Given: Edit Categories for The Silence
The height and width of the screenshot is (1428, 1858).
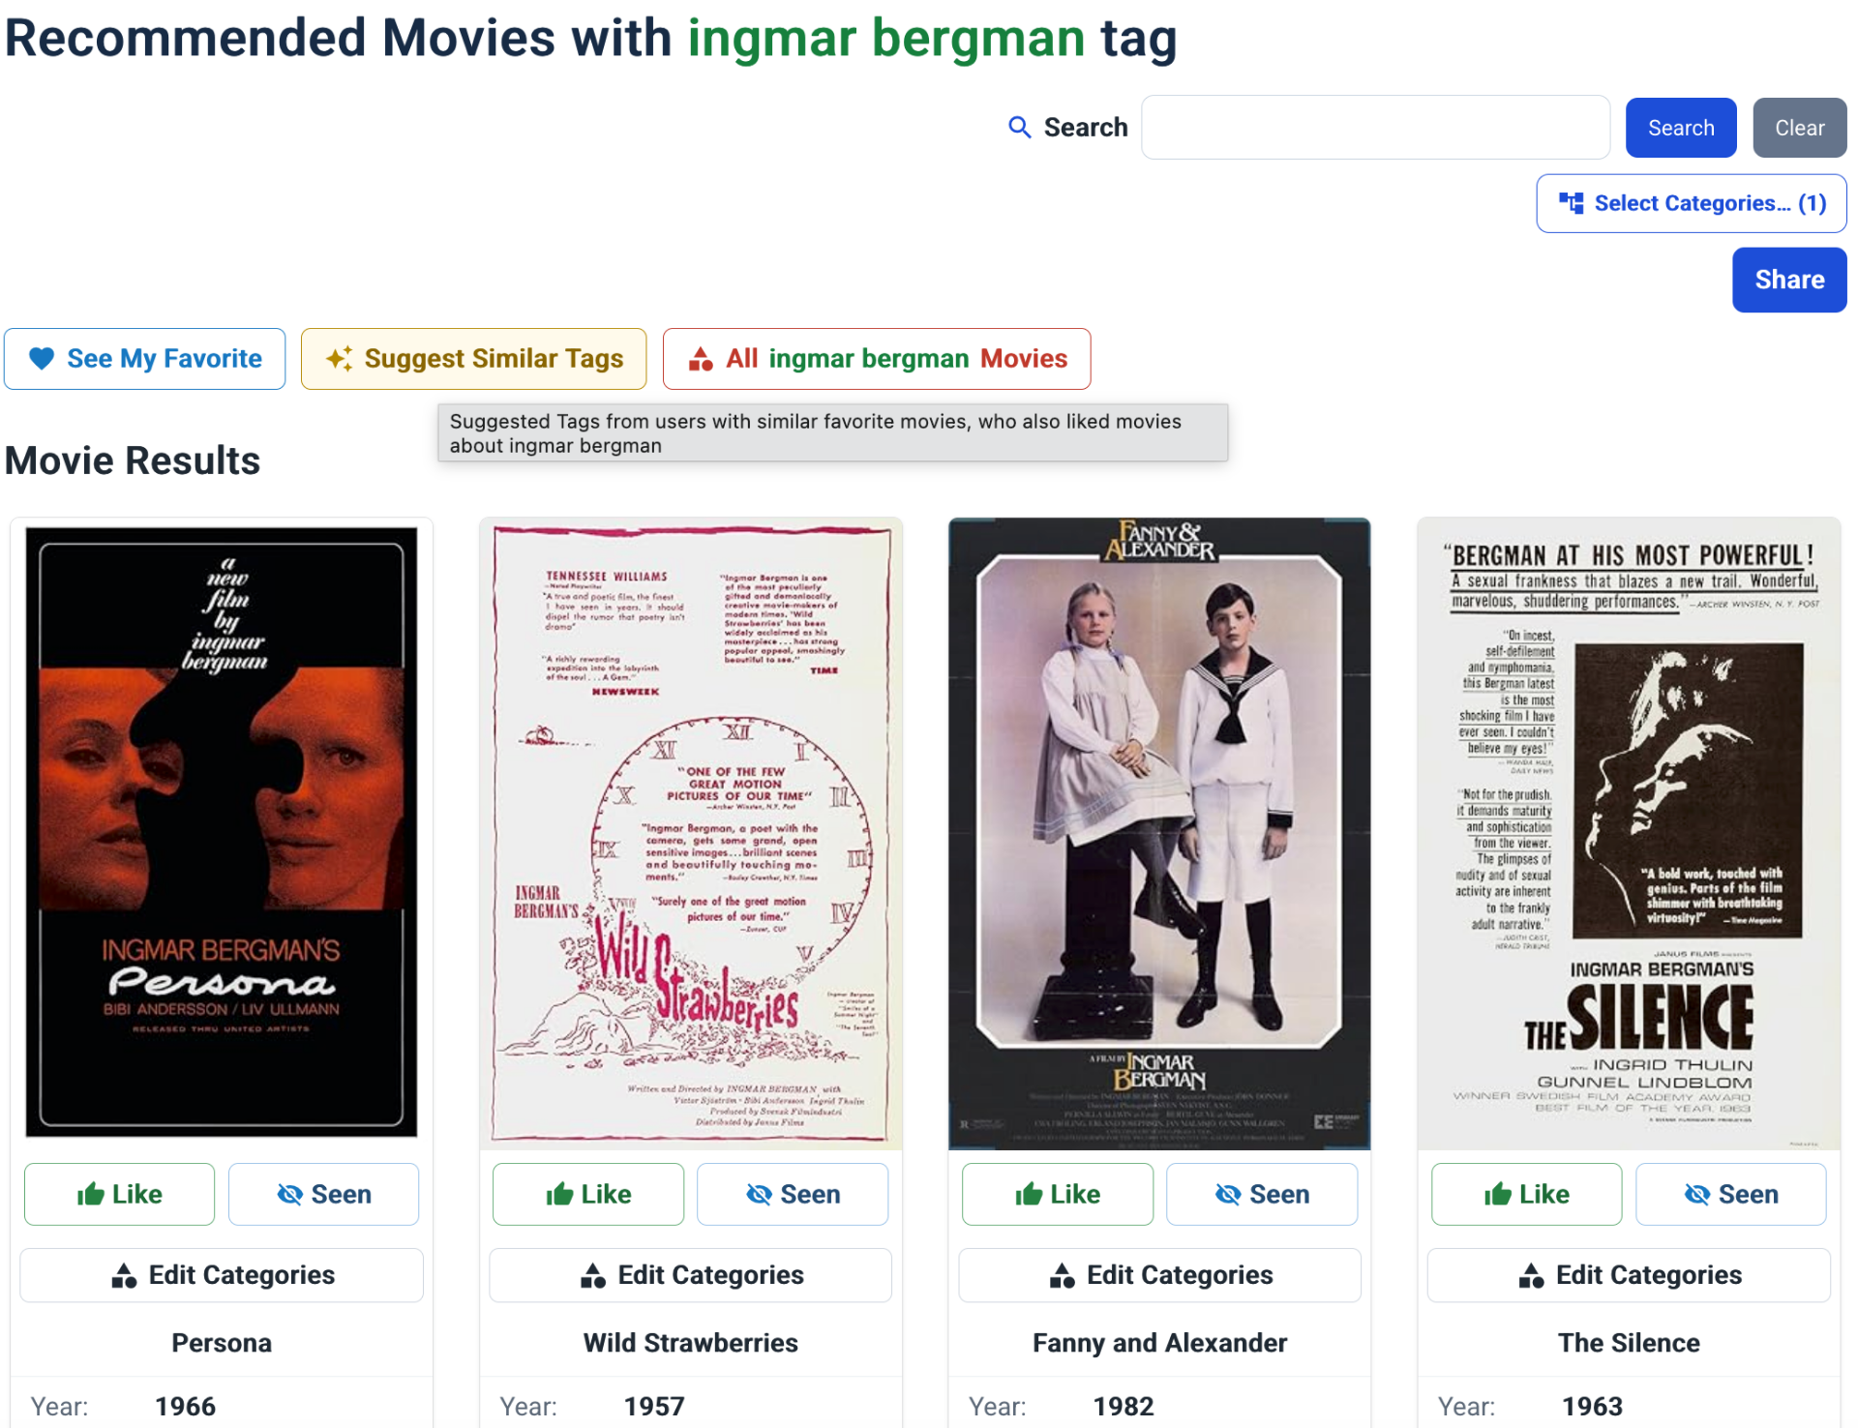Looking at the screenshot, I should pos(1629,1275).
